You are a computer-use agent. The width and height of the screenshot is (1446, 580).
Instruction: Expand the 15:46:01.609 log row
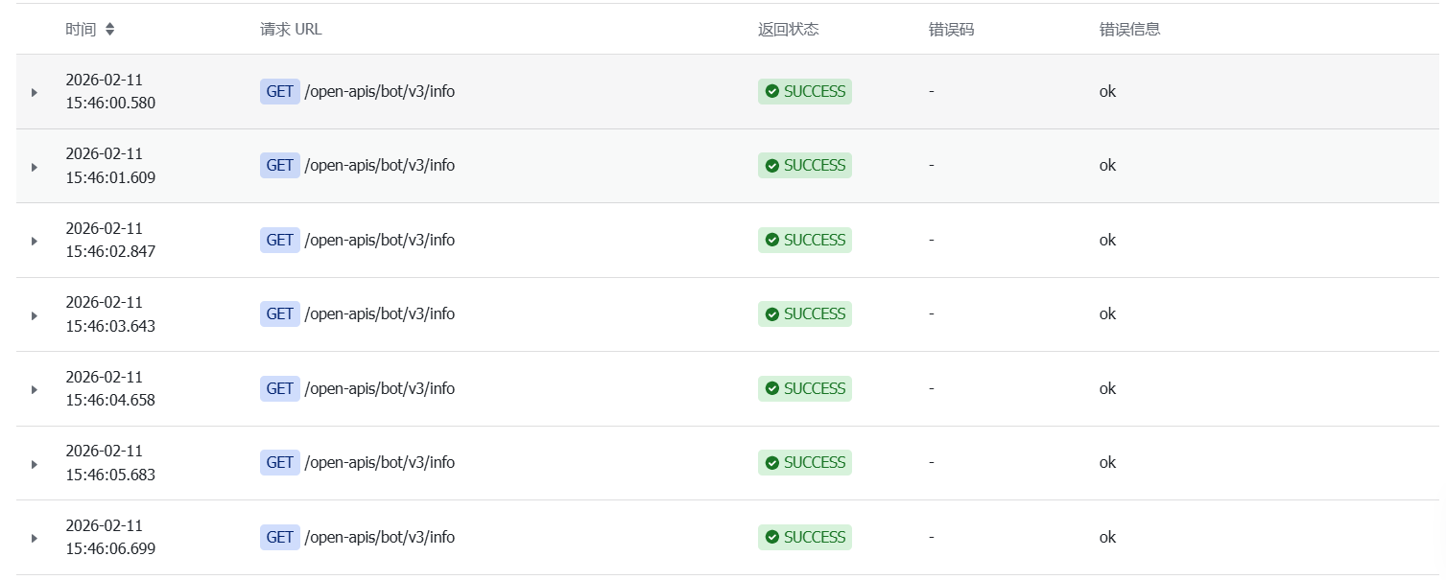coord(35,167)
